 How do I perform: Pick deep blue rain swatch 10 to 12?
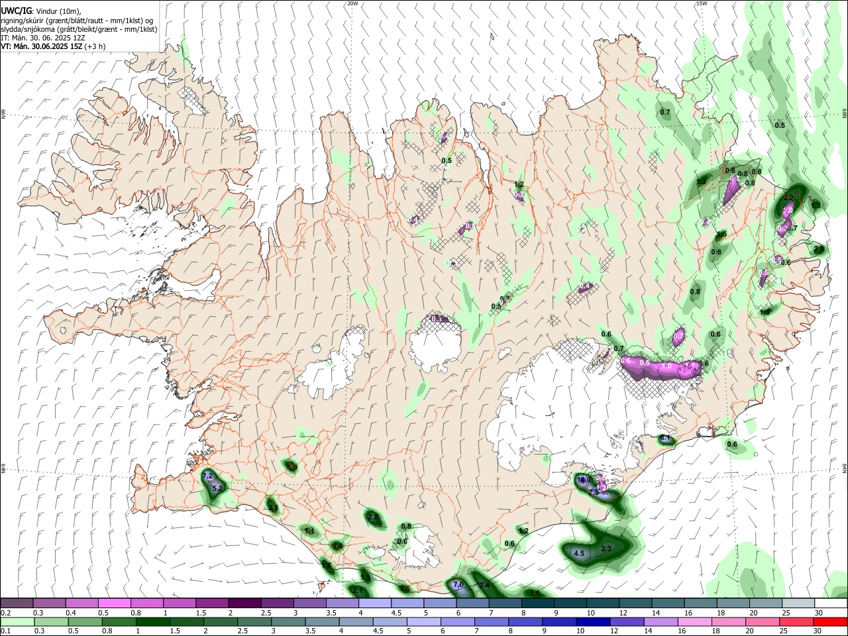click(x=592, y=622)
